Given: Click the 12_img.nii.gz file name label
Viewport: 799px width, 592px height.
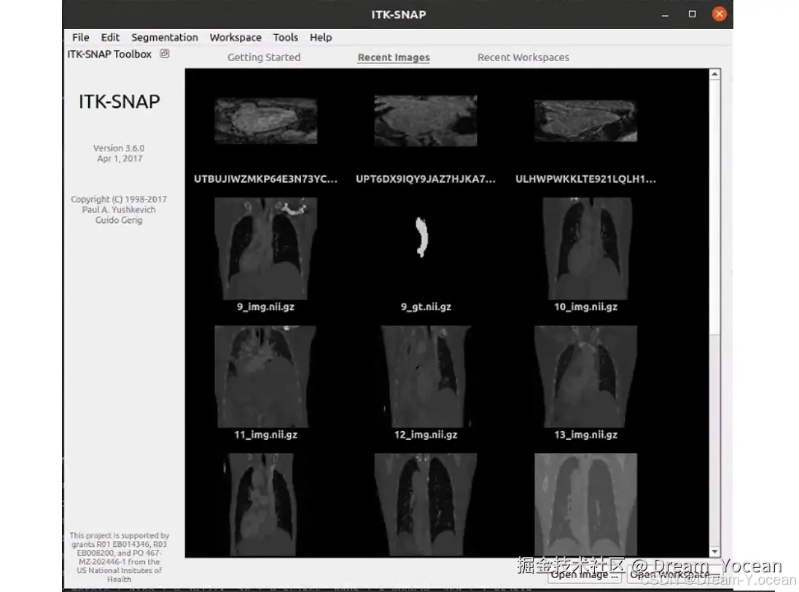Looking at the screenshot, I should pos(426,435).
